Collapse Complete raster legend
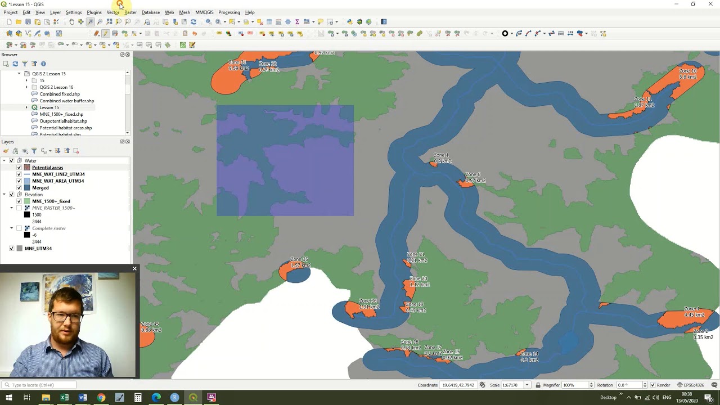 pos(12,228)
